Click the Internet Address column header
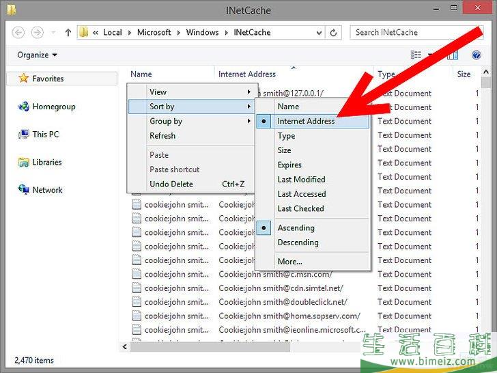 click(x=247, y=74)
